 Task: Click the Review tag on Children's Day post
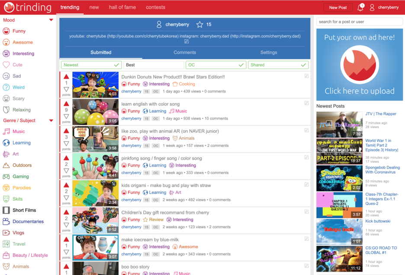(x=153, y=220)
